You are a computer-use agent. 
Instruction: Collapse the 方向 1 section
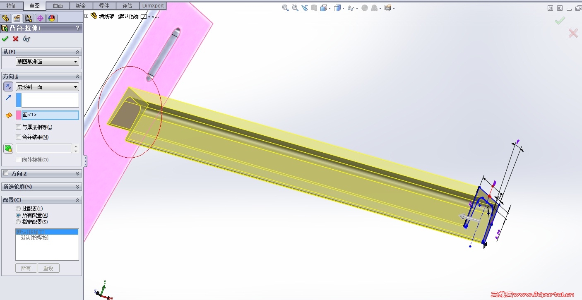click(x=77, y=77)
